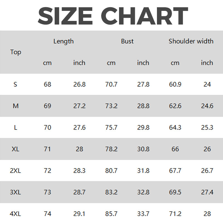Image resolution: width=223 pixels, height=223 pixels.
Task: Select the L size row label
Action: point(16,127)
